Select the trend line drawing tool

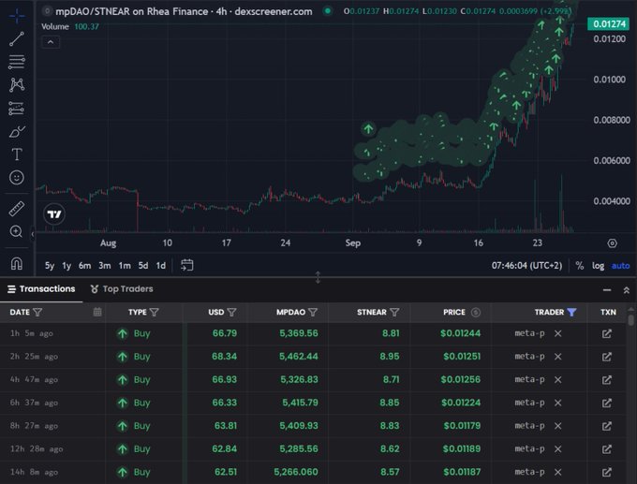[17, 39]
